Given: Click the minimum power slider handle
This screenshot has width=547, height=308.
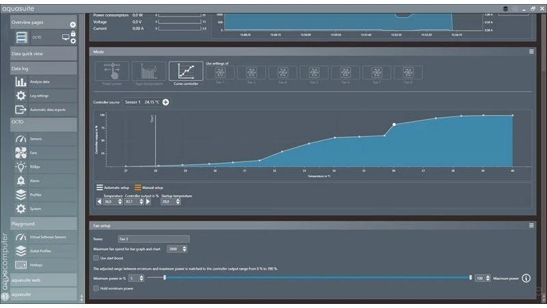Looking at the screenshot, I should point(165,278).
